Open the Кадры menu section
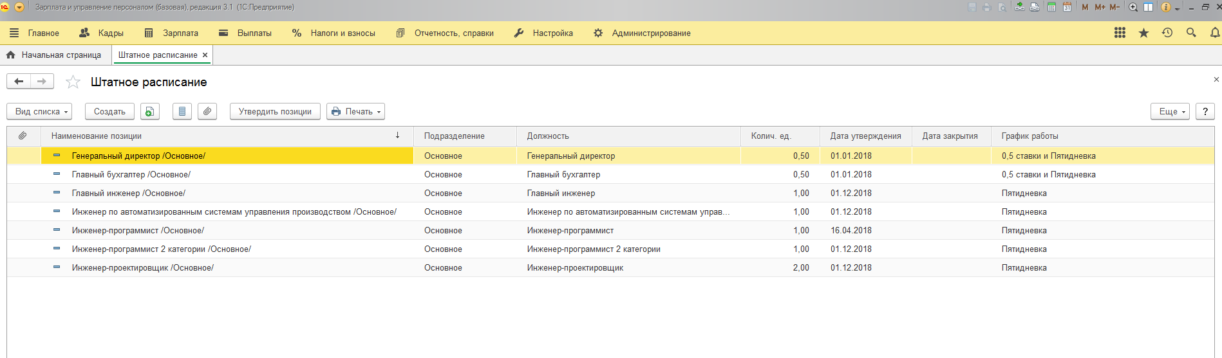Viewport: 1222px width, 358px height. click(101, 33)
